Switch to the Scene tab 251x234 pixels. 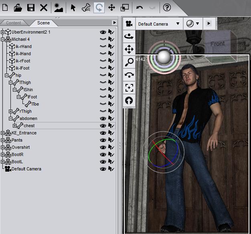tap(43, 23)
